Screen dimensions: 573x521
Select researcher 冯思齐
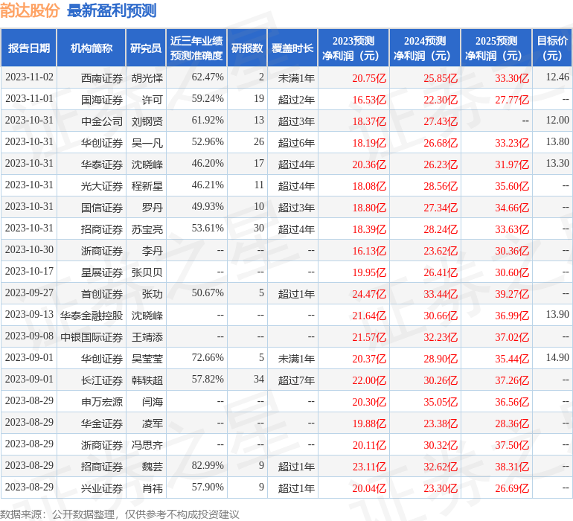(147, 445)
